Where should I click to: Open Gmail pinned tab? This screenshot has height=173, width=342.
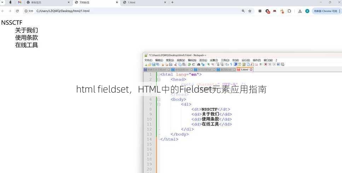coord(20,2)
